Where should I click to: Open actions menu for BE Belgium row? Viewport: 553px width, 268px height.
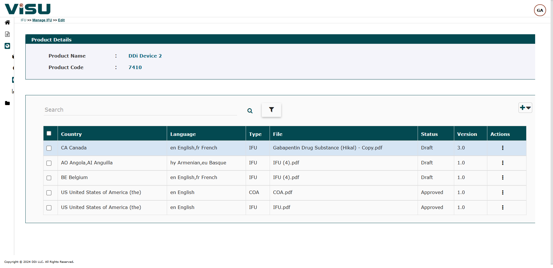(x=503, y=177)
